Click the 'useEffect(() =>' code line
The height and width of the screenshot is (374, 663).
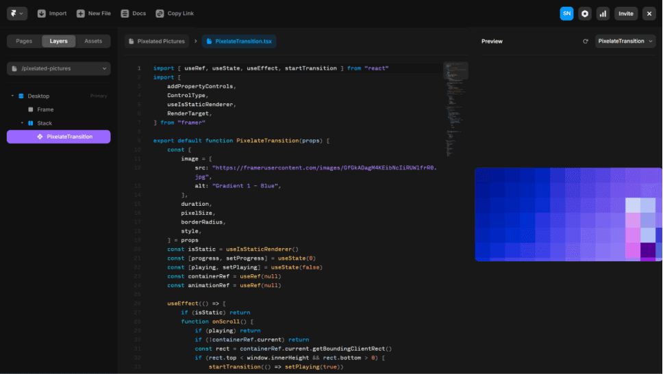click(x=196, y=303)
